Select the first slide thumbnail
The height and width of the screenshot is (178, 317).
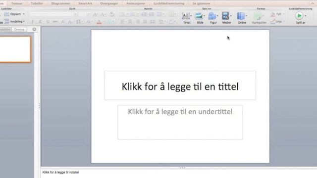[15, 49]
